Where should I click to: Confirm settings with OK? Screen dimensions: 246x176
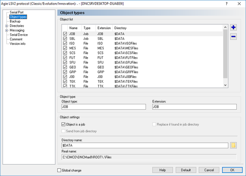pyautogui.click(x=232, y=170)
